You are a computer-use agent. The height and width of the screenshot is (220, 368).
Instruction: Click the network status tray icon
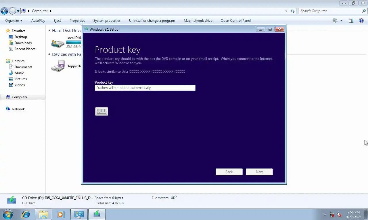coord(332,215)
